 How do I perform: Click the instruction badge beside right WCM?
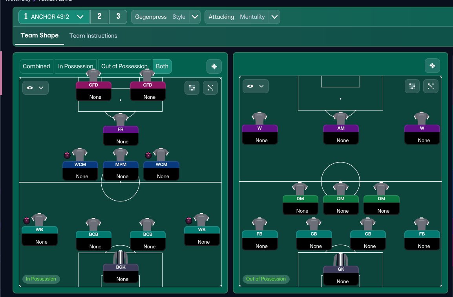tap(148, 156)
